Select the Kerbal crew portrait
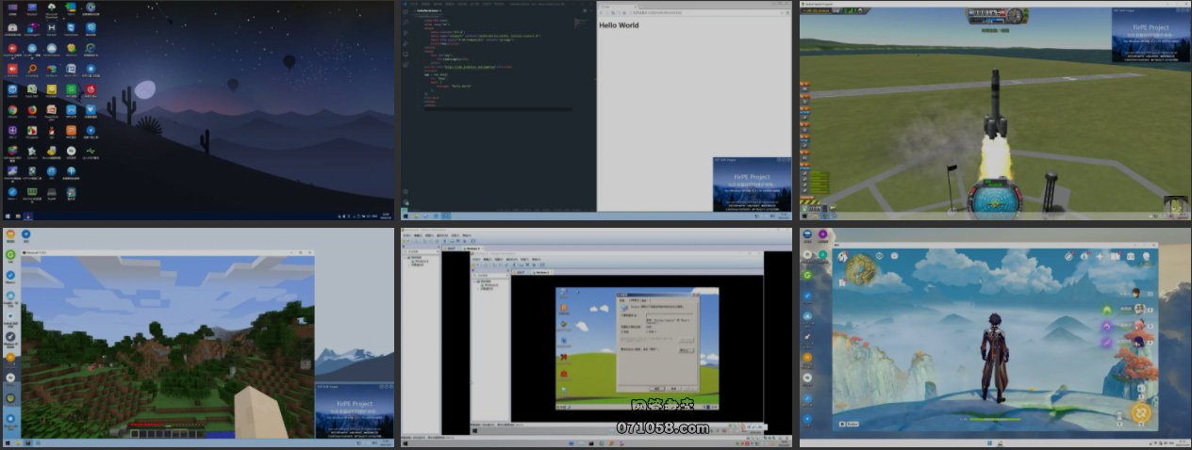 (x=1175, y=205)
